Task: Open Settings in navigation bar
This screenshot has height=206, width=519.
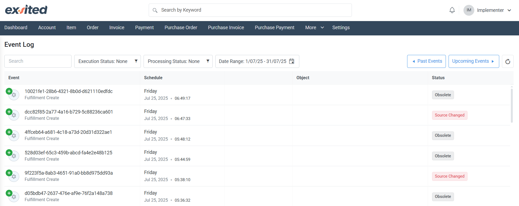Action: click(341, 28)
